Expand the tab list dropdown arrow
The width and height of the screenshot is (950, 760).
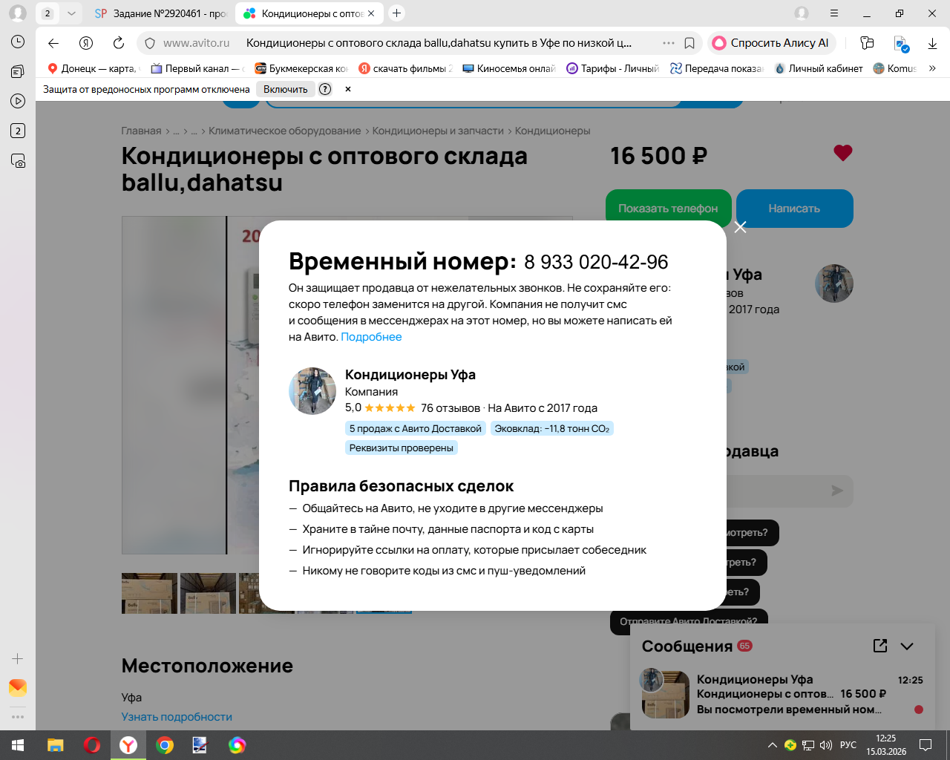[x=71, y=13]
